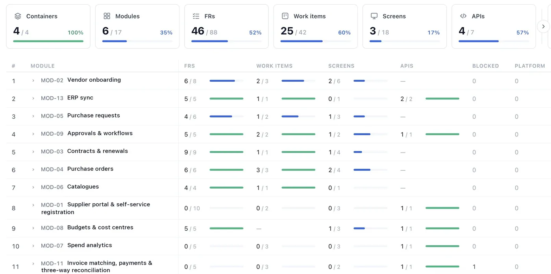551x274 pixels.
Task: Click the MOD-06 module ID label
Action: click(x=52, y=187)
